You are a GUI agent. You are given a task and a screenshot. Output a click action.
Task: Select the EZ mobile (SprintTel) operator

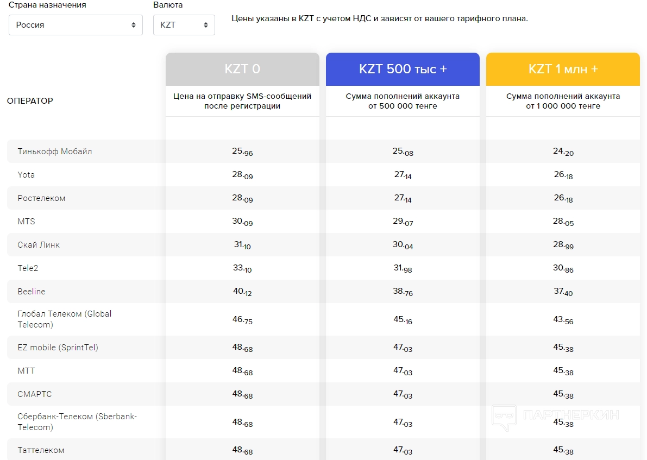(58, 348)
